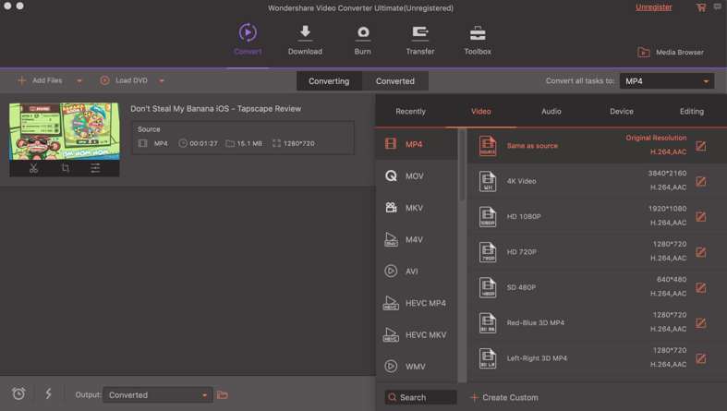Switch to the Converted tab
727x411 pixels.
tap(395, 81)
